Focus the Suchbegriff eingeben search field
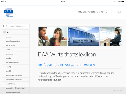The height and width of the screenshot is (94, 126). [16, 26]
